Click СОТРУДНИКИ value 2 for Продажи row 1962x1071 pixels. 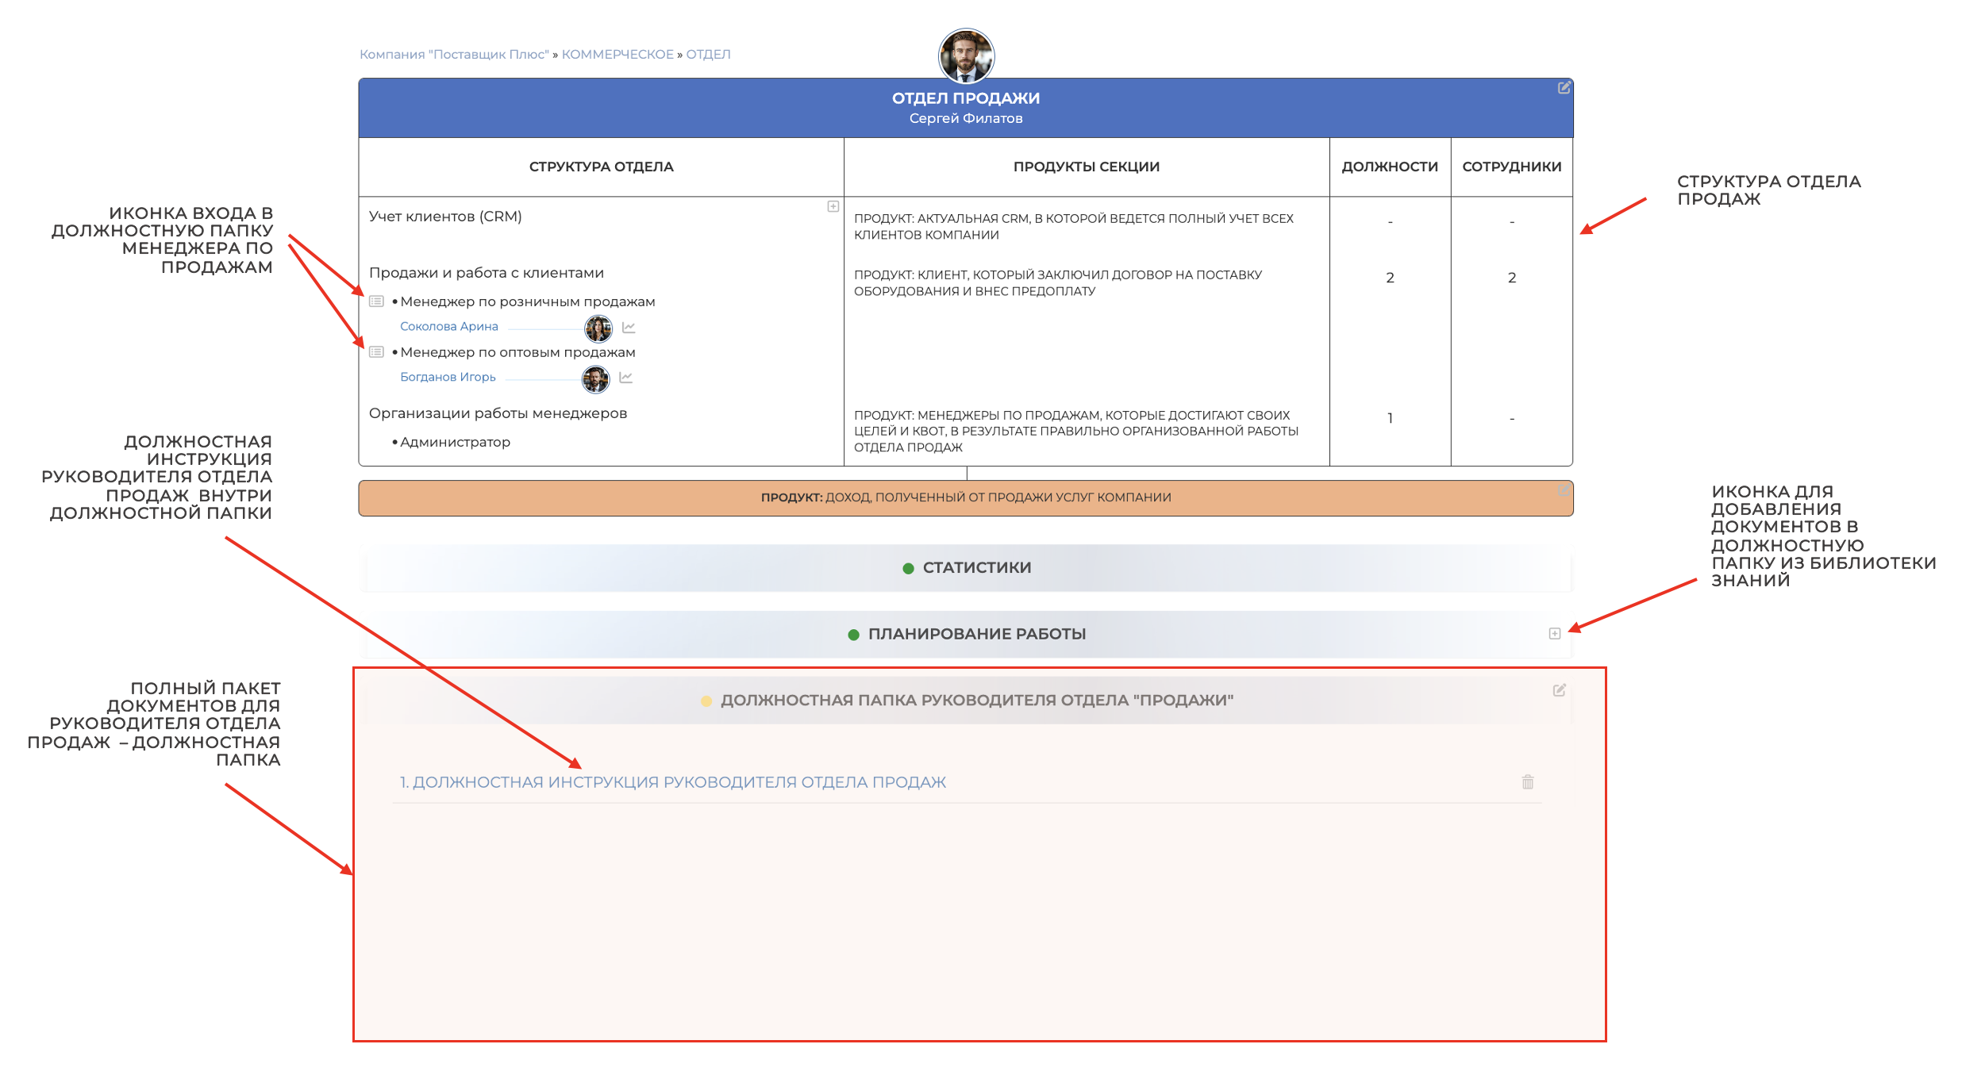(x=1512, y=278)
